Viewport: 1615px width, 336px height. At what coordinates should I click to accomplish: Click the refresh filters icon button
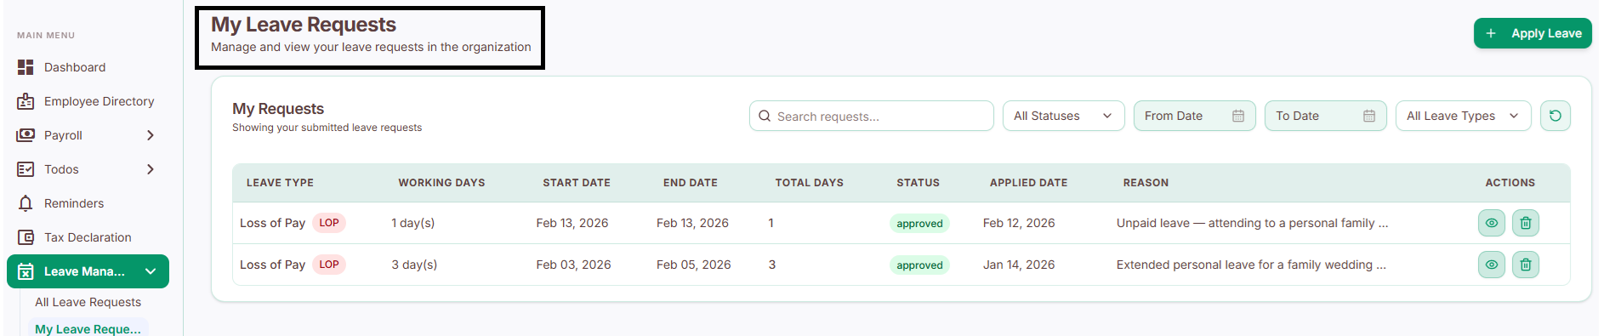pyautogui.click(x=1555, y=116)
